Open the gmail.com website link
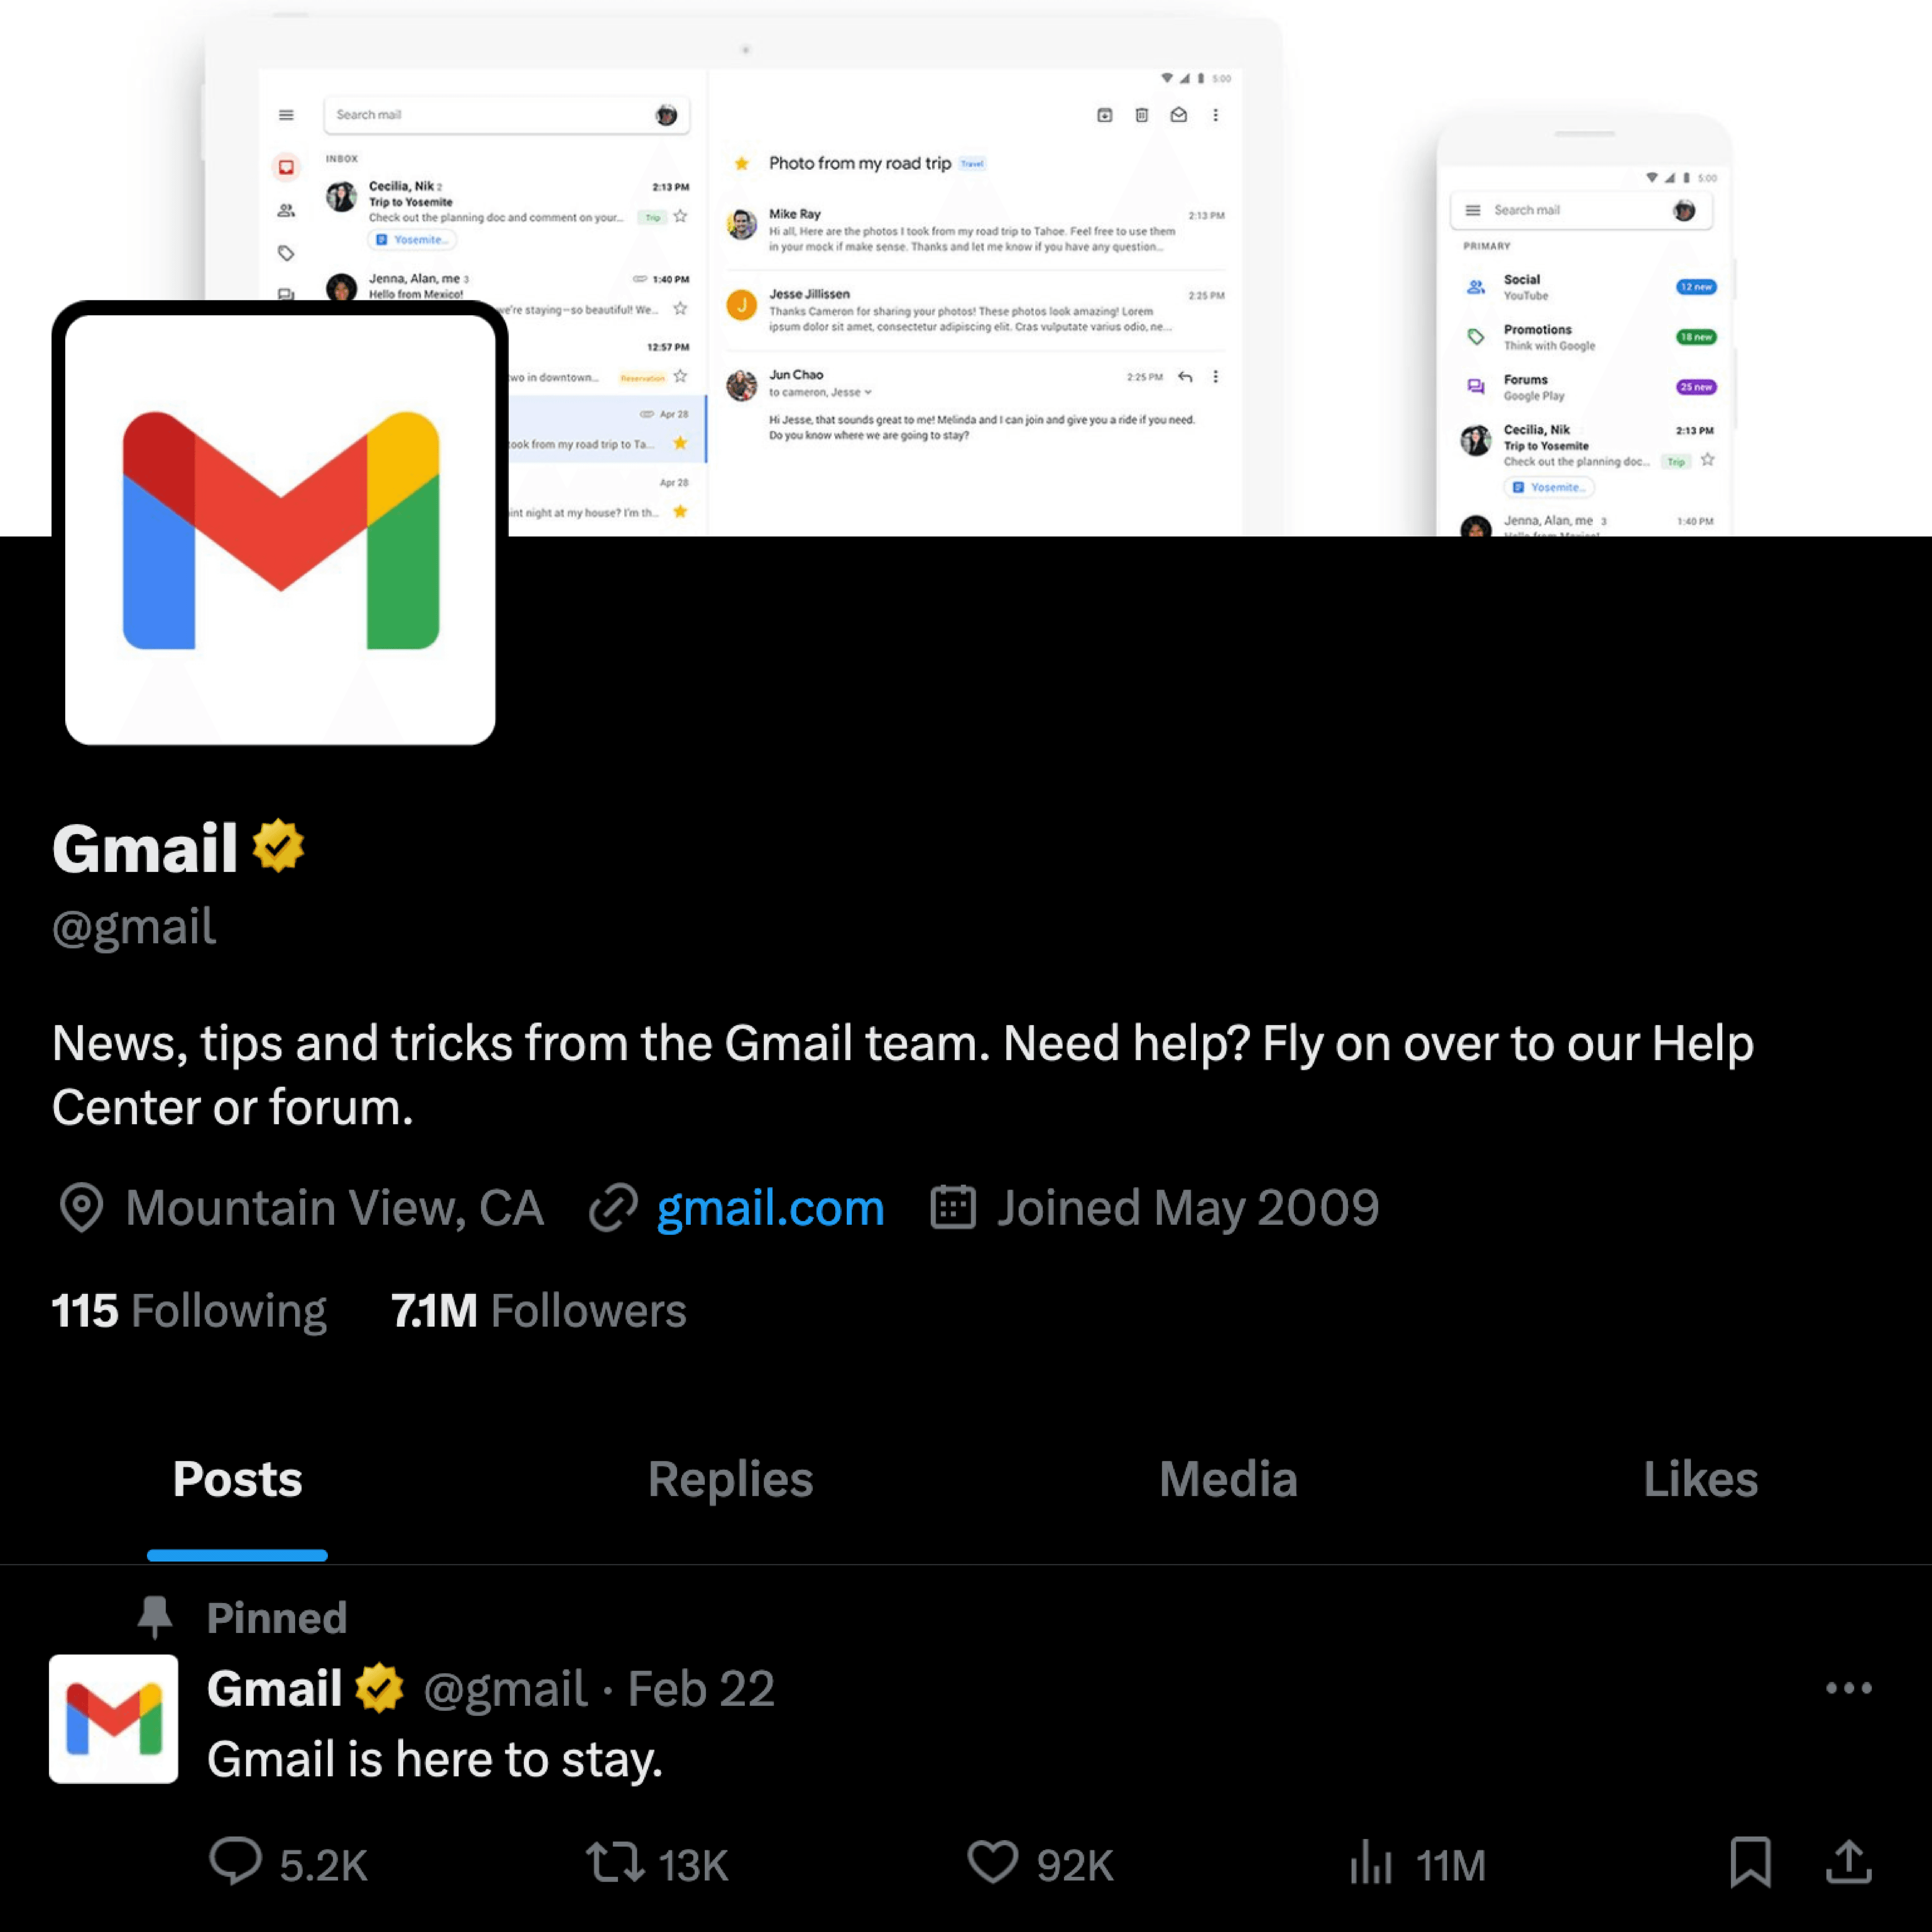This screenshot has height=1932, width=1932. (770, 1208)
